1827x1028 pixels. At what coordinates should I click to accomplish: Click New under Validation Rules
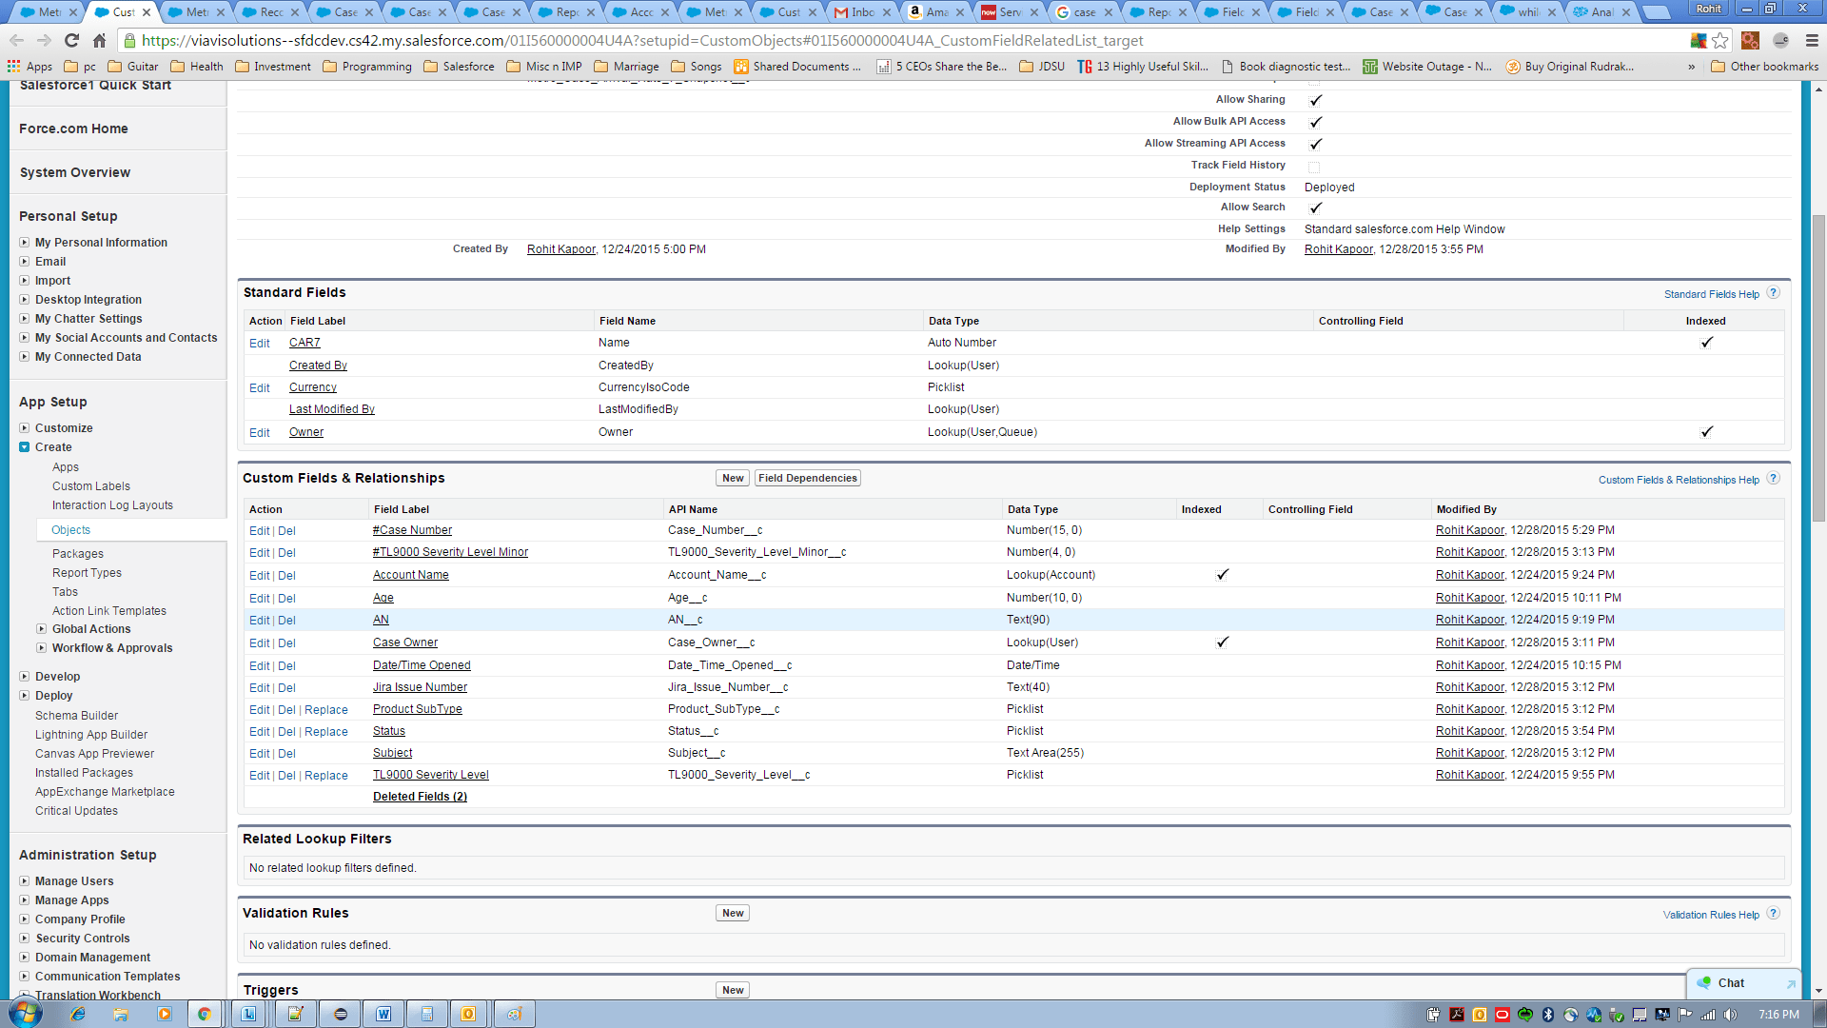pos(732,912)
